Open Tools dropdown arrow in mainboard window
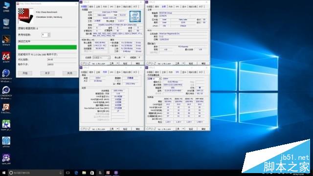 point(183,63)
